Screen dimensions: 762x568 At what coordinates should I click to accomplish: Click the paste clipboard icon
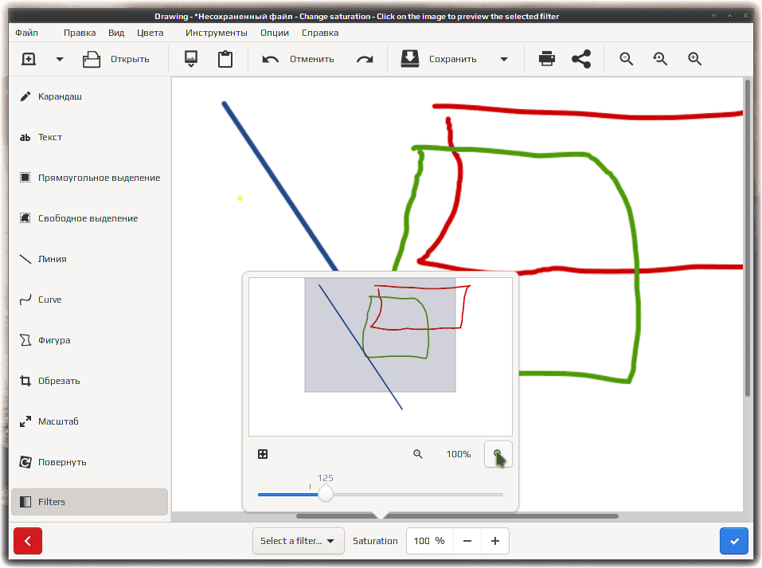225,59
